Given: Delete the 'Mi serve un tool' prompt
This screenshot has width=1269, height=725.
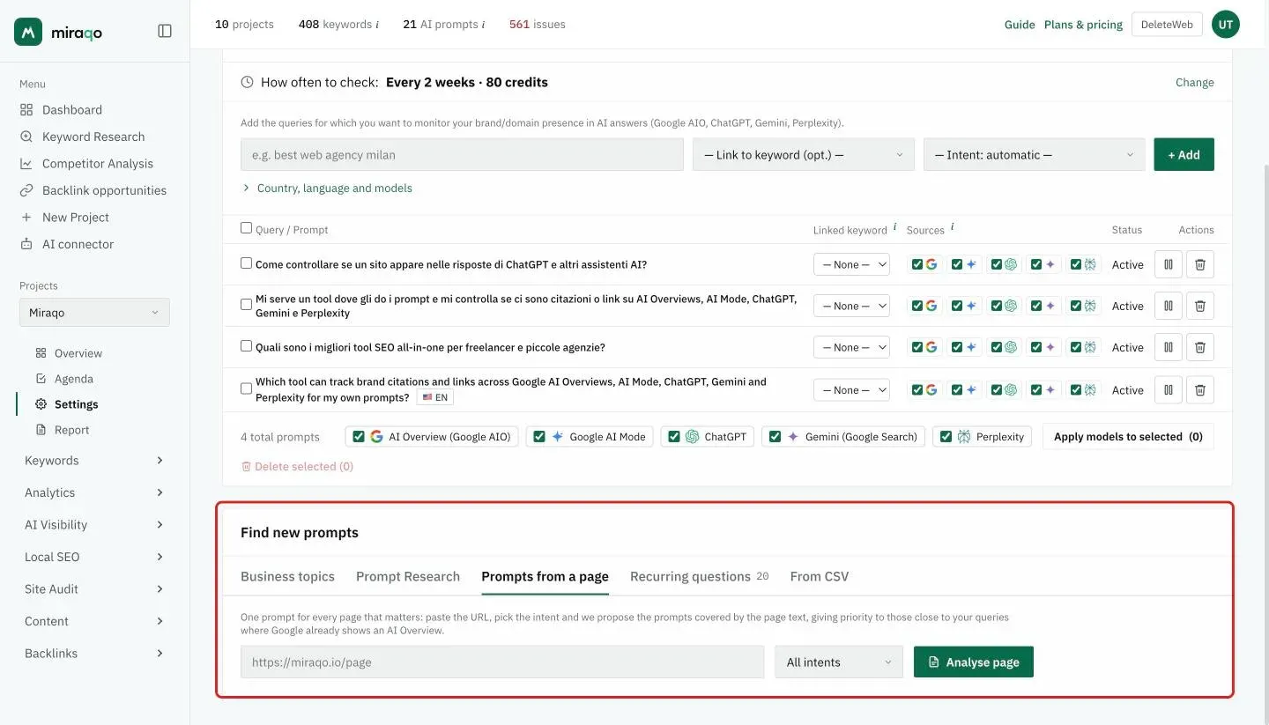Looking at the screenshot, I should point(1200,306).
